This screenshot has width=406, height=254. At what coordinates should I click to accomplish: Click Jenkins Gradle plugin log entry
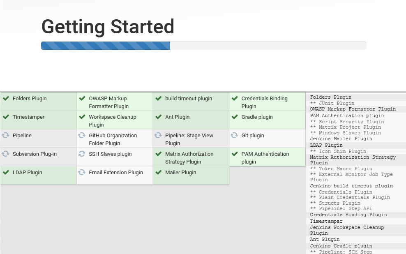click(341, 246)
